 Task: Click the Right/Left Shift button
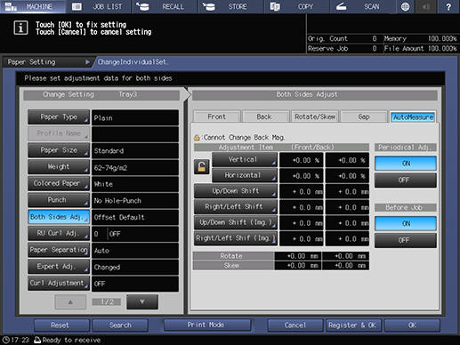236,206
